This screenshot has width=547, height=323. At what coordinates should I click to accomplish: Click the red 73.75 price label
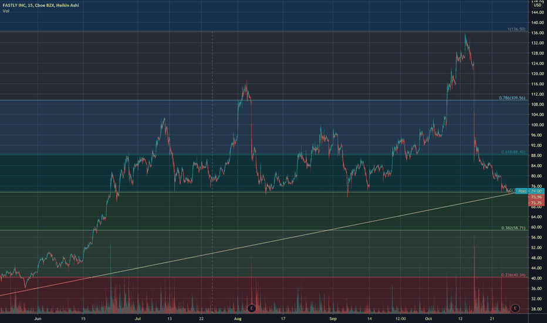(536, 203)
